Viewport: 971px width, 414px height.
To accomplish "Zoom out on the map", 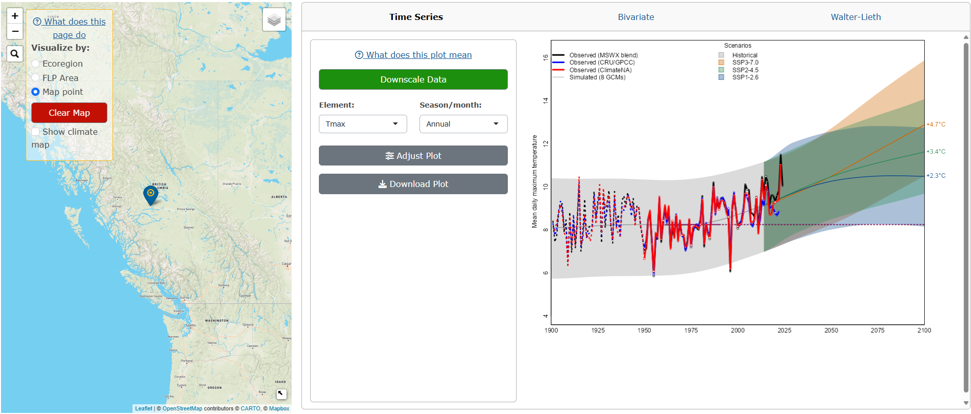I will tap(15, 31).
